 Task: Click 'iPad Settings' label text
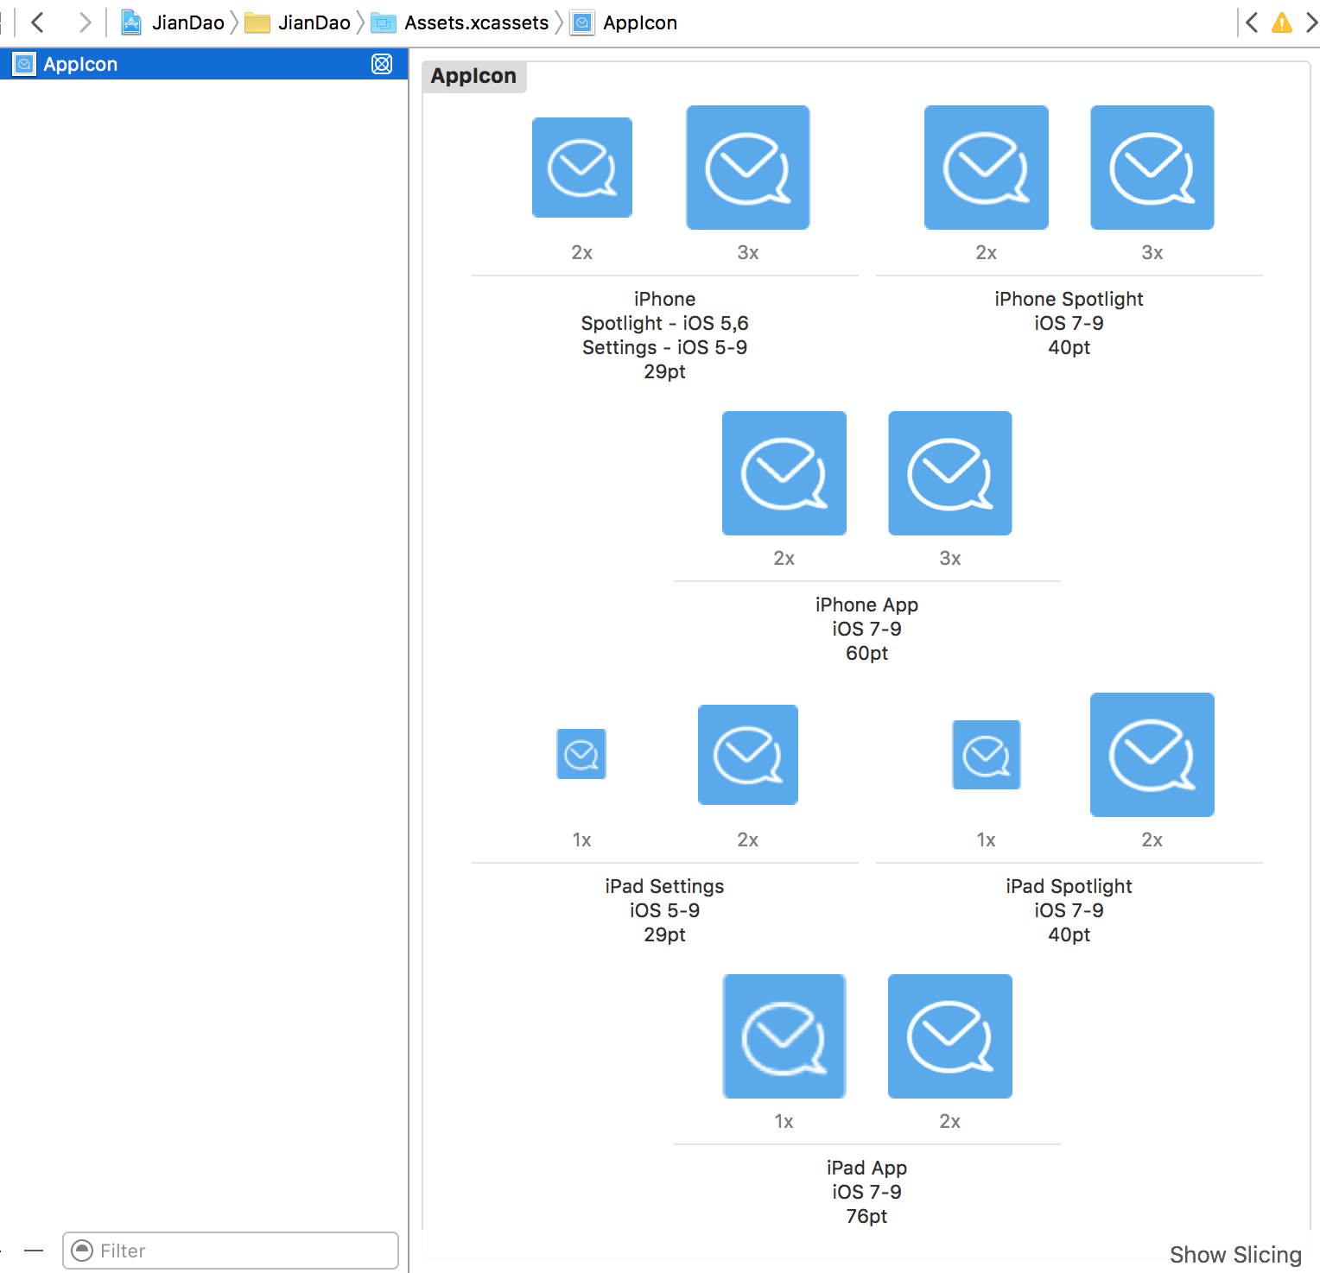pos(664,886)
